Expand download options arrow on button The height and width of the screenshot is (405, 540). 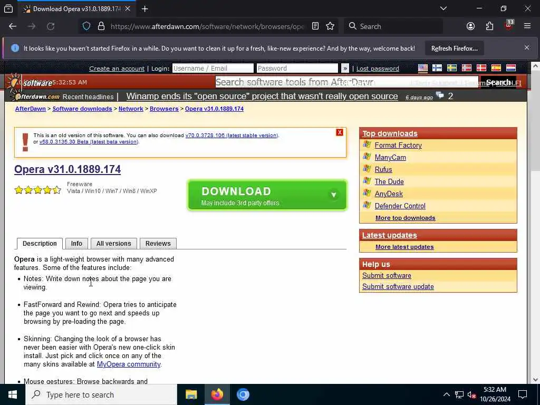point(333,195)
